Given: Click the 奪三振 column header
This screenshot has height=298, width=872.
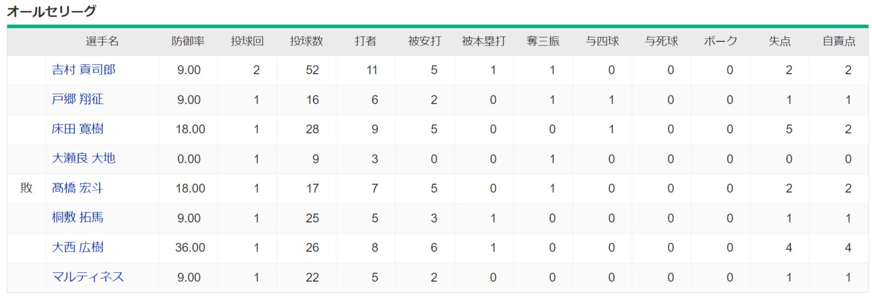Looking at the screenshot, I should point(543,41).
